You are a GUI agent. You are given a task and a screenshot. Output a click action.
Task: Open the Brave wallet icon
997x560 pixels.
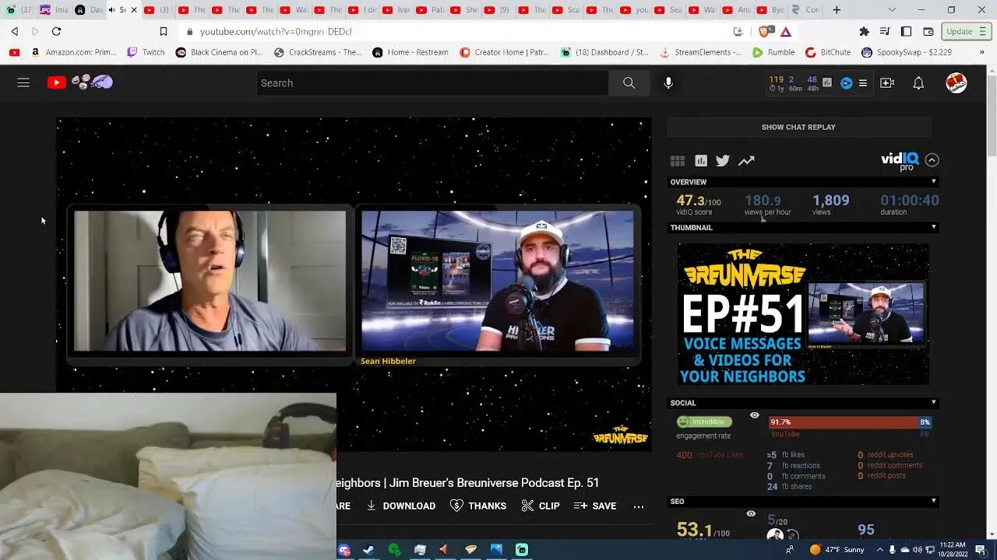(928, 32)
